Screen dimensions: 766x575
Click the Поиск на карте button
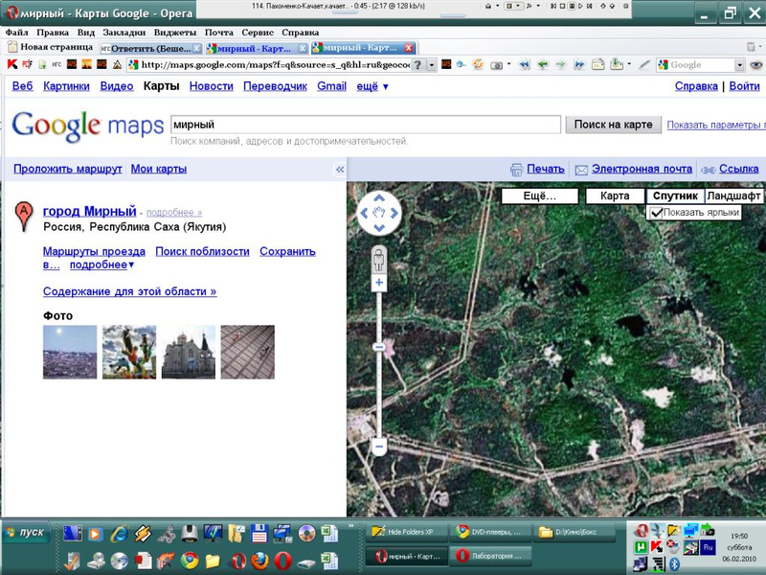[x=613, y=125]
